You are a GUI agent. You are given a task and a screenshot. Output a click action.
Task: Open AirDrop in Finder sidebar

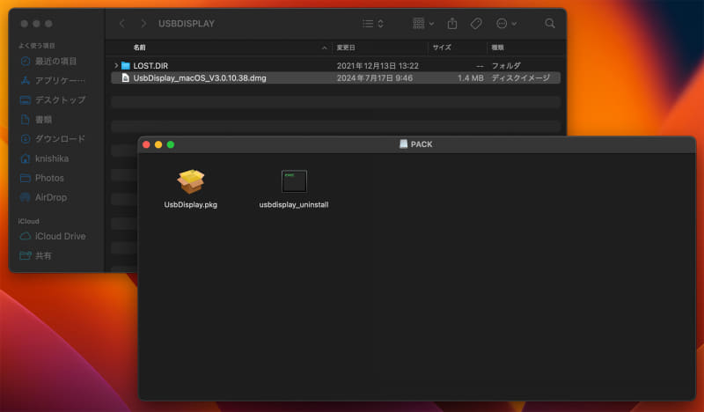[43, 197]
